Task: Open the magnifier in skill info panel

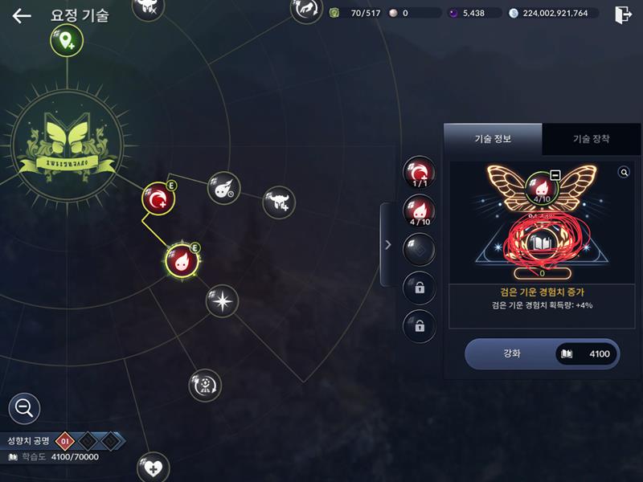Action: pyautogui.click(x=624, y=173)
